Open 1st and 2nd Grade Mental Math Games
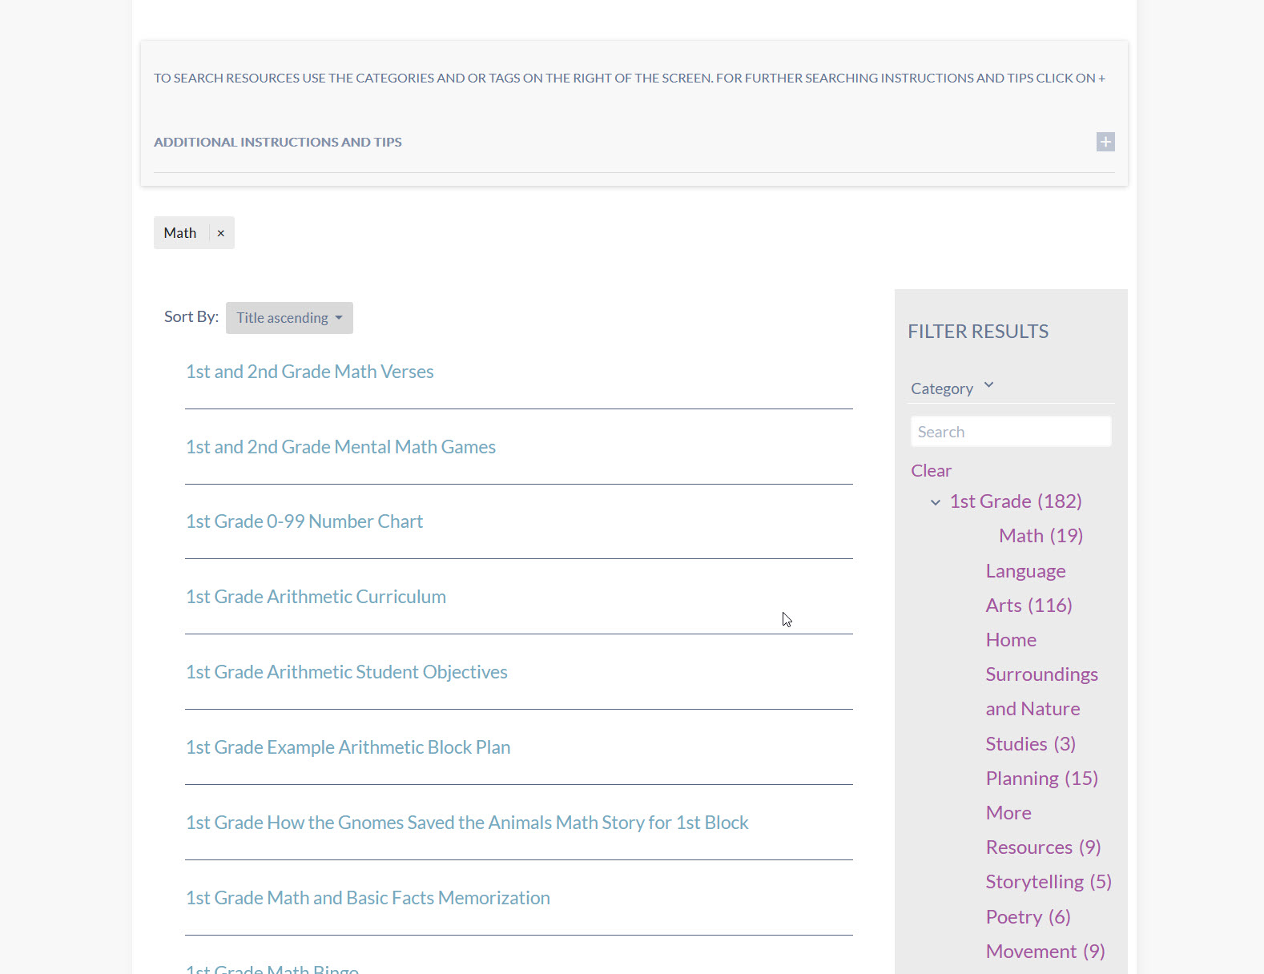1264x974 pixels. 340,447
